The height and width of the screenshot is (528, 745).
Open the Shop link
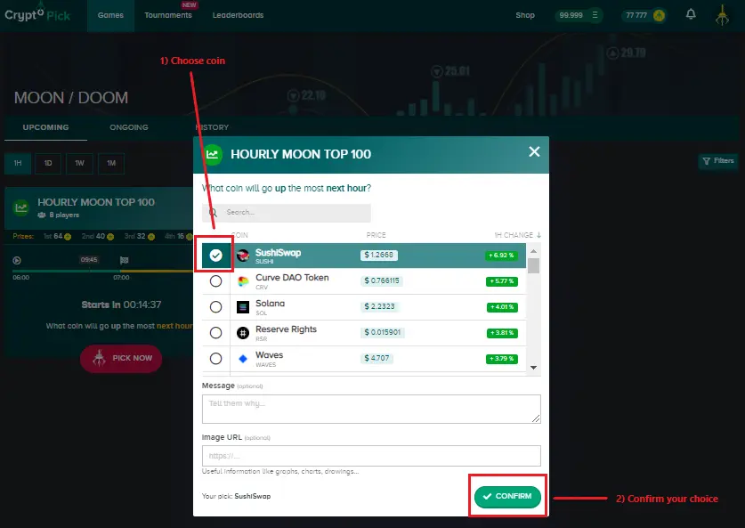pyautogui.click(x=525, y=15)
